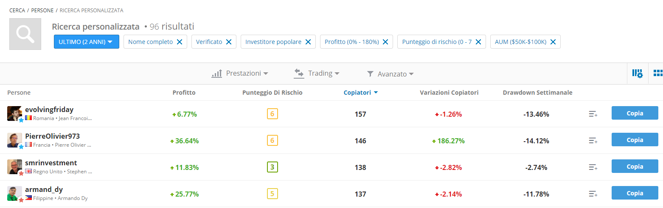Copy trader evolvingfriday with Copia button
Screen dimensions: 663x208
tap(635, 113)
